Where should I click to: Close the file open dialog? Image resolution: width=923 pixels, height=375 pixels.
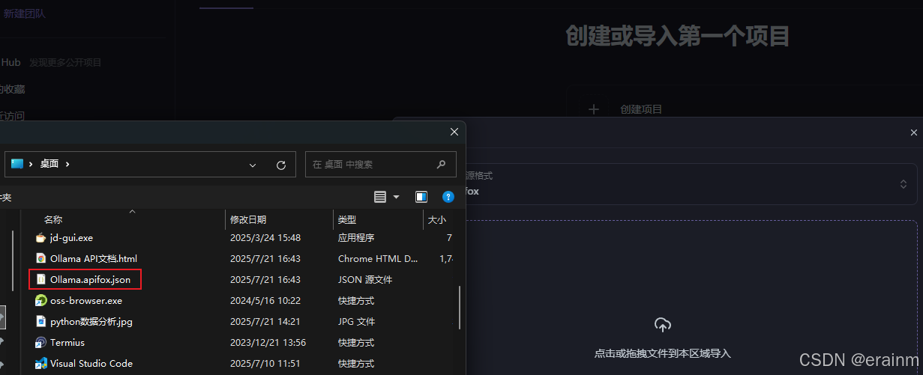(x=454, y=132)
